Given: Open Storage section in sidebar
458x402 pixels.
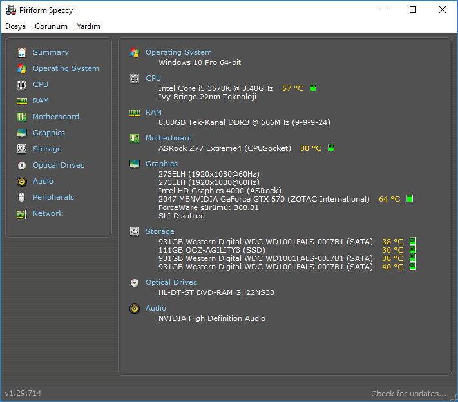Looking at the screenshot, I should [47, 149].
